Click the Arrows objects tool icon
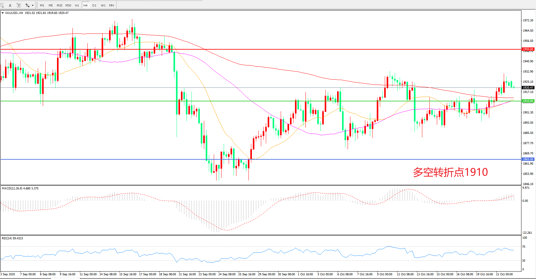 [27, 5]
